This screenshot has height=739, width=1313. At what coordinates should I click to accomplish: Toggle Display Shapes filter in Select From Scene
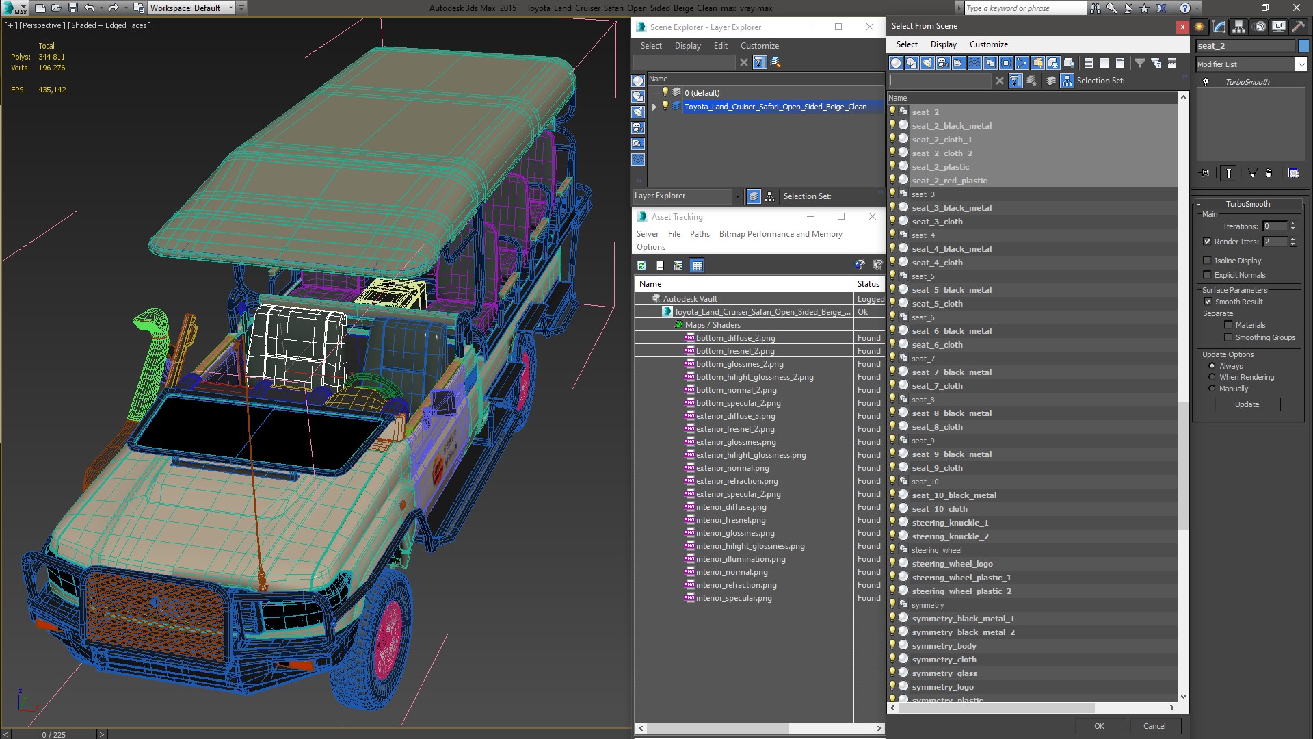coord(912,63)
